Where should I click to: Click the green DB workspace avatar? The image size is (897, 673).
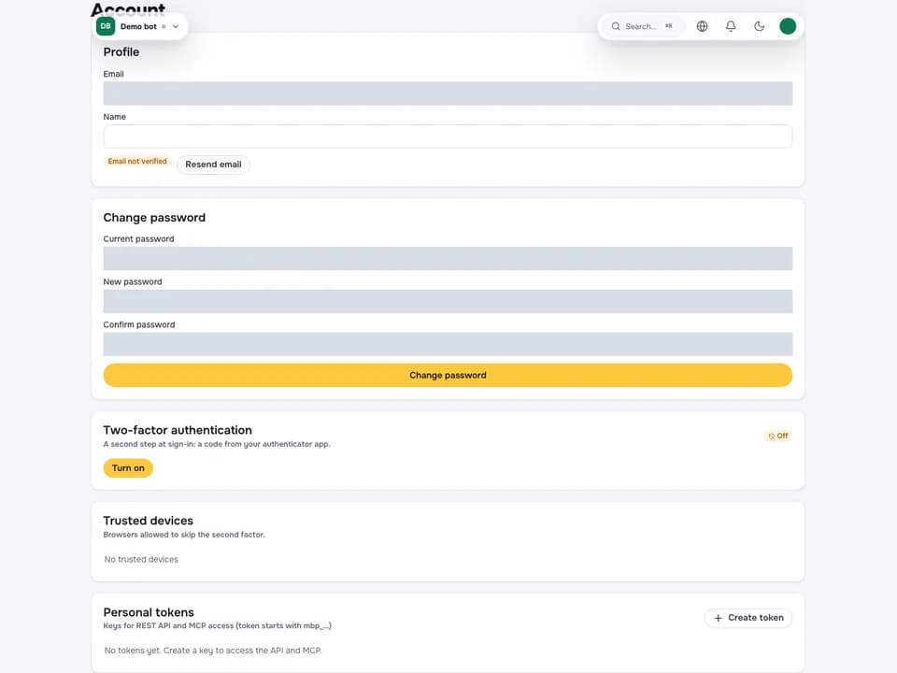tap(106, 26)
